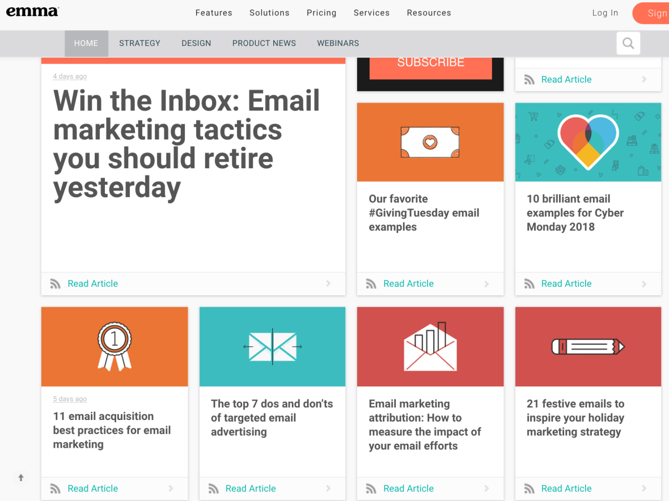Open the Strategy tab
The width and height of the screenshot is (669, 501).
139,43
